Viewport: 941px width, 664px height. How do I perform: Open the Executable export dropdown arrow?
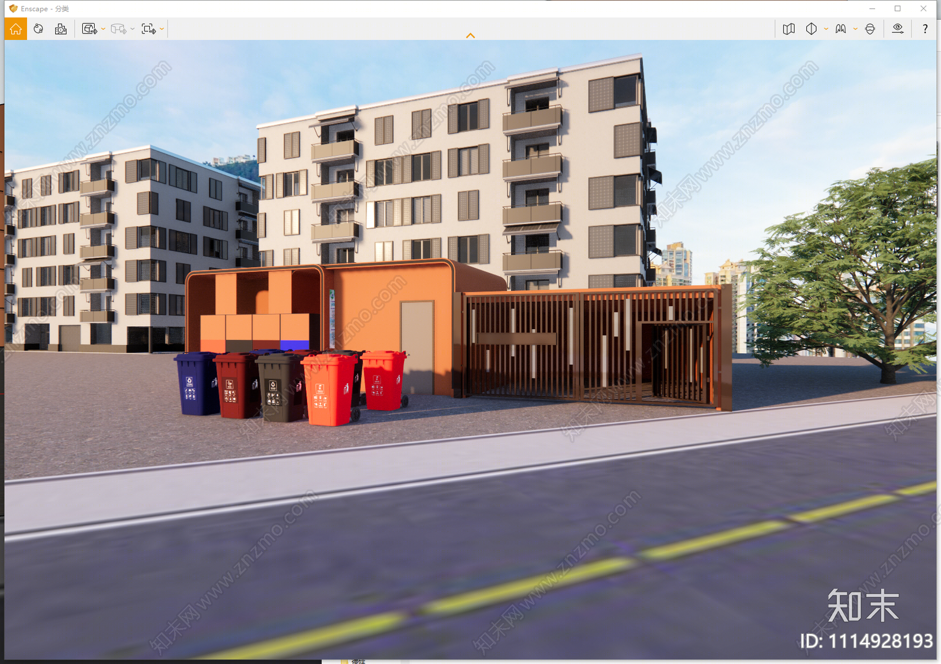tap(162, 29)
